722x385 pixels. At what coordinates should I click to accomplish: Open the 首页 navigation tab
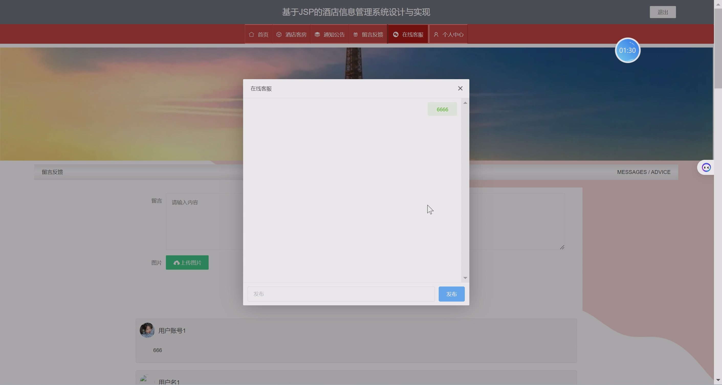(259, 34)
